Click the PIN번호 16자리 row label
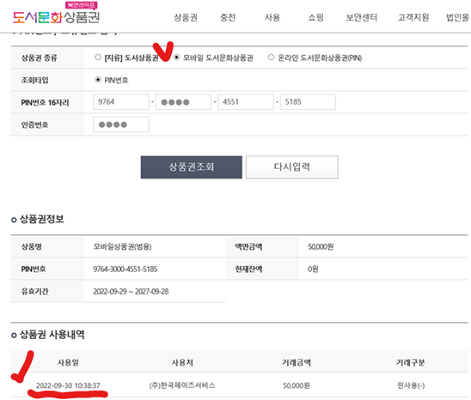 [45, 103]
